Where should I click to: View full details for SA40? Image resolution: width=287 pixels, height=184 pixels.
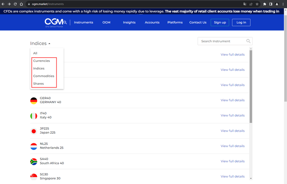(x=232, y=161)
